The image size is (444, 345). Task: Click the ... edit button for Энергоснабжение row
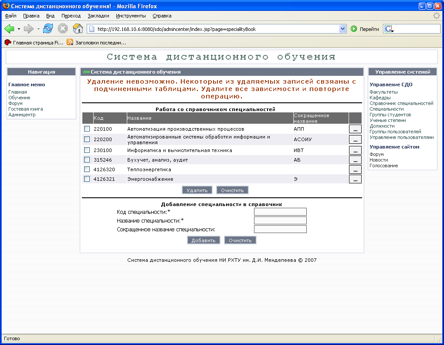coord(355,179)
